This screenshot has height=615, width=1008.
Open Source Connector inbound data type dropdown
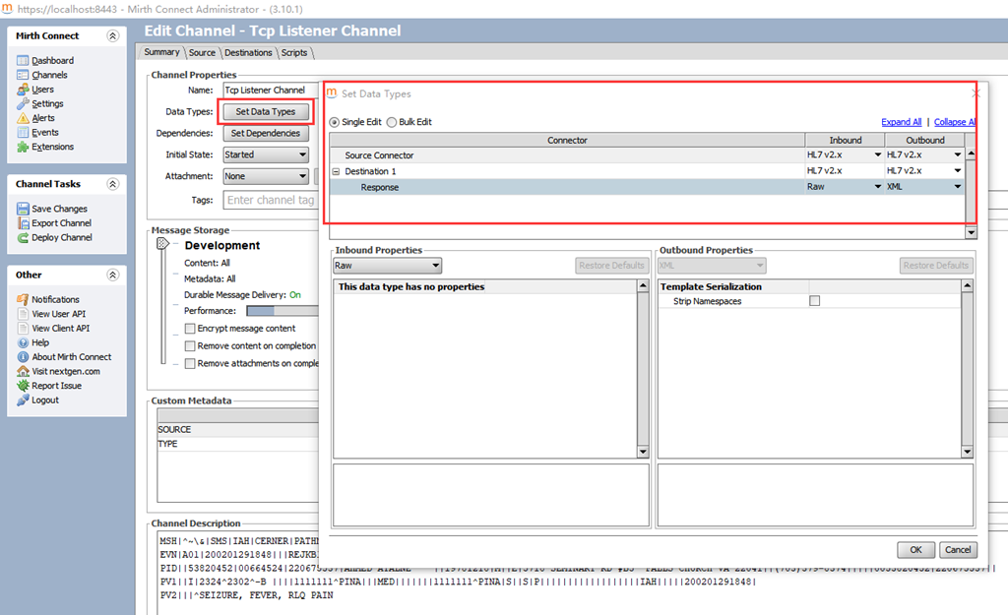(x=877, y=154)
